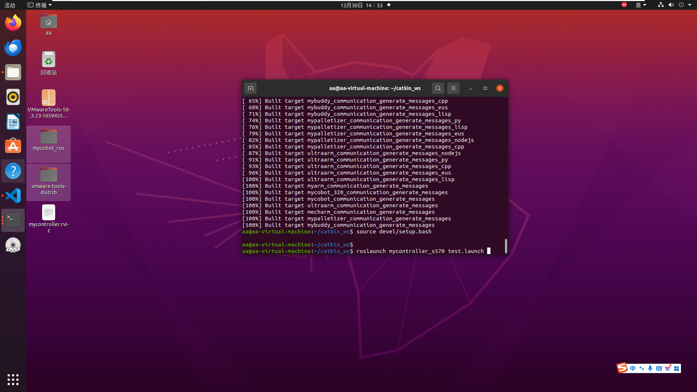Image resolution: width=697 pixels, height=392 pixels.
Task: Click the 91% ultraarm generate_messages_py line
Action: click(345, 160)
